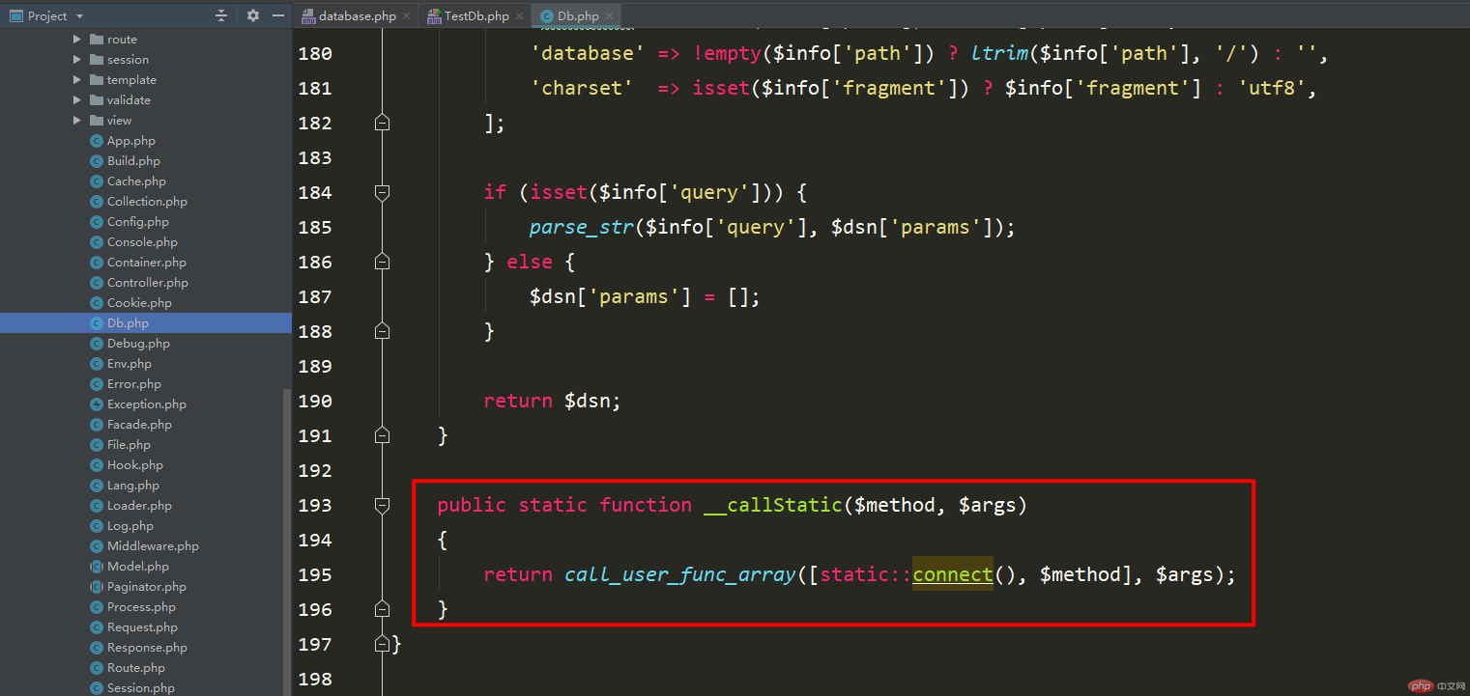The height and width of the screenshot is (696, 1470).
Task: Collapse the if block fold at line 184
Action: [x=382, y=192]
